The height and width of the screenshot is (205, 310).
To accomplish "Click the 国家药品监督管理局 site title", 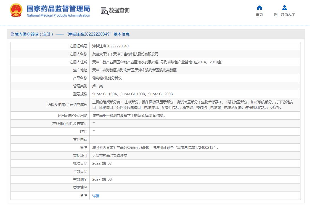I will (x=58, y=8).
